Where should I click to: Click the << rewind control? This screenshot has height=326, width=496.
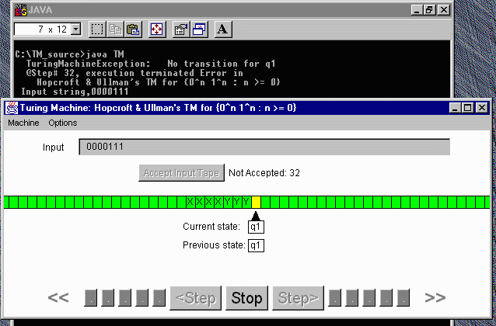(59, 297)
